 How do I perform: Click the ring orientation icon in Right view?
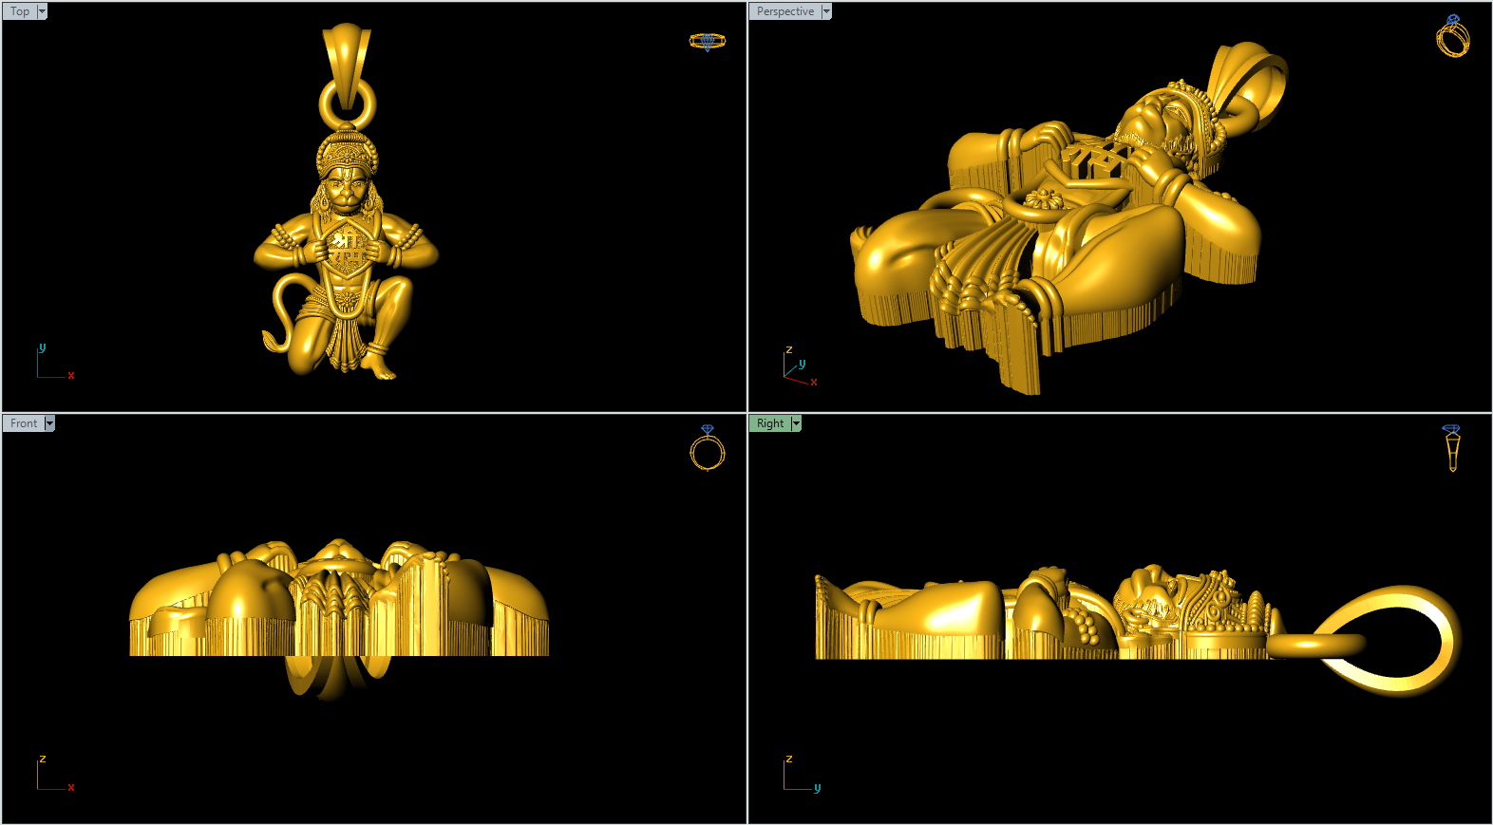(x=1451, y=448)
